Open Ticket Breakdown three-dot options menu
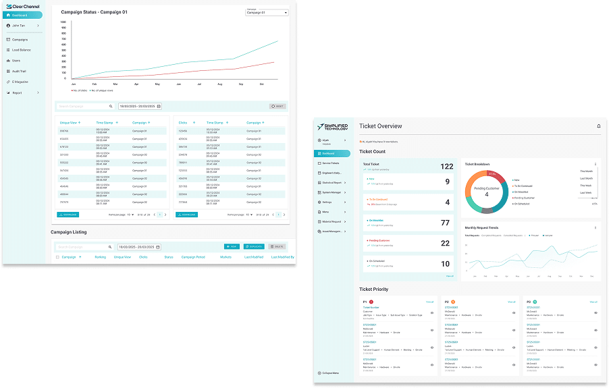 click(x=595, y=163)
